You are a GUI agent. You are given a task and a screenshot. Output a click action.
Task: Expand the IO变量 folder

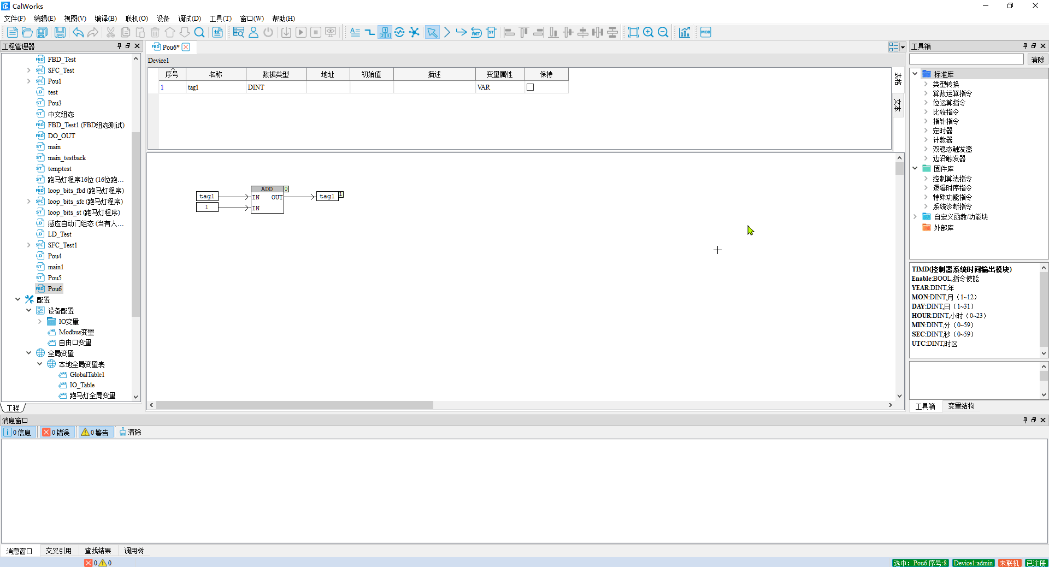(40, 322)
